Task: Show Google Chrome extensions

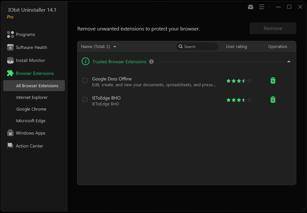Action: click(31, 109)
